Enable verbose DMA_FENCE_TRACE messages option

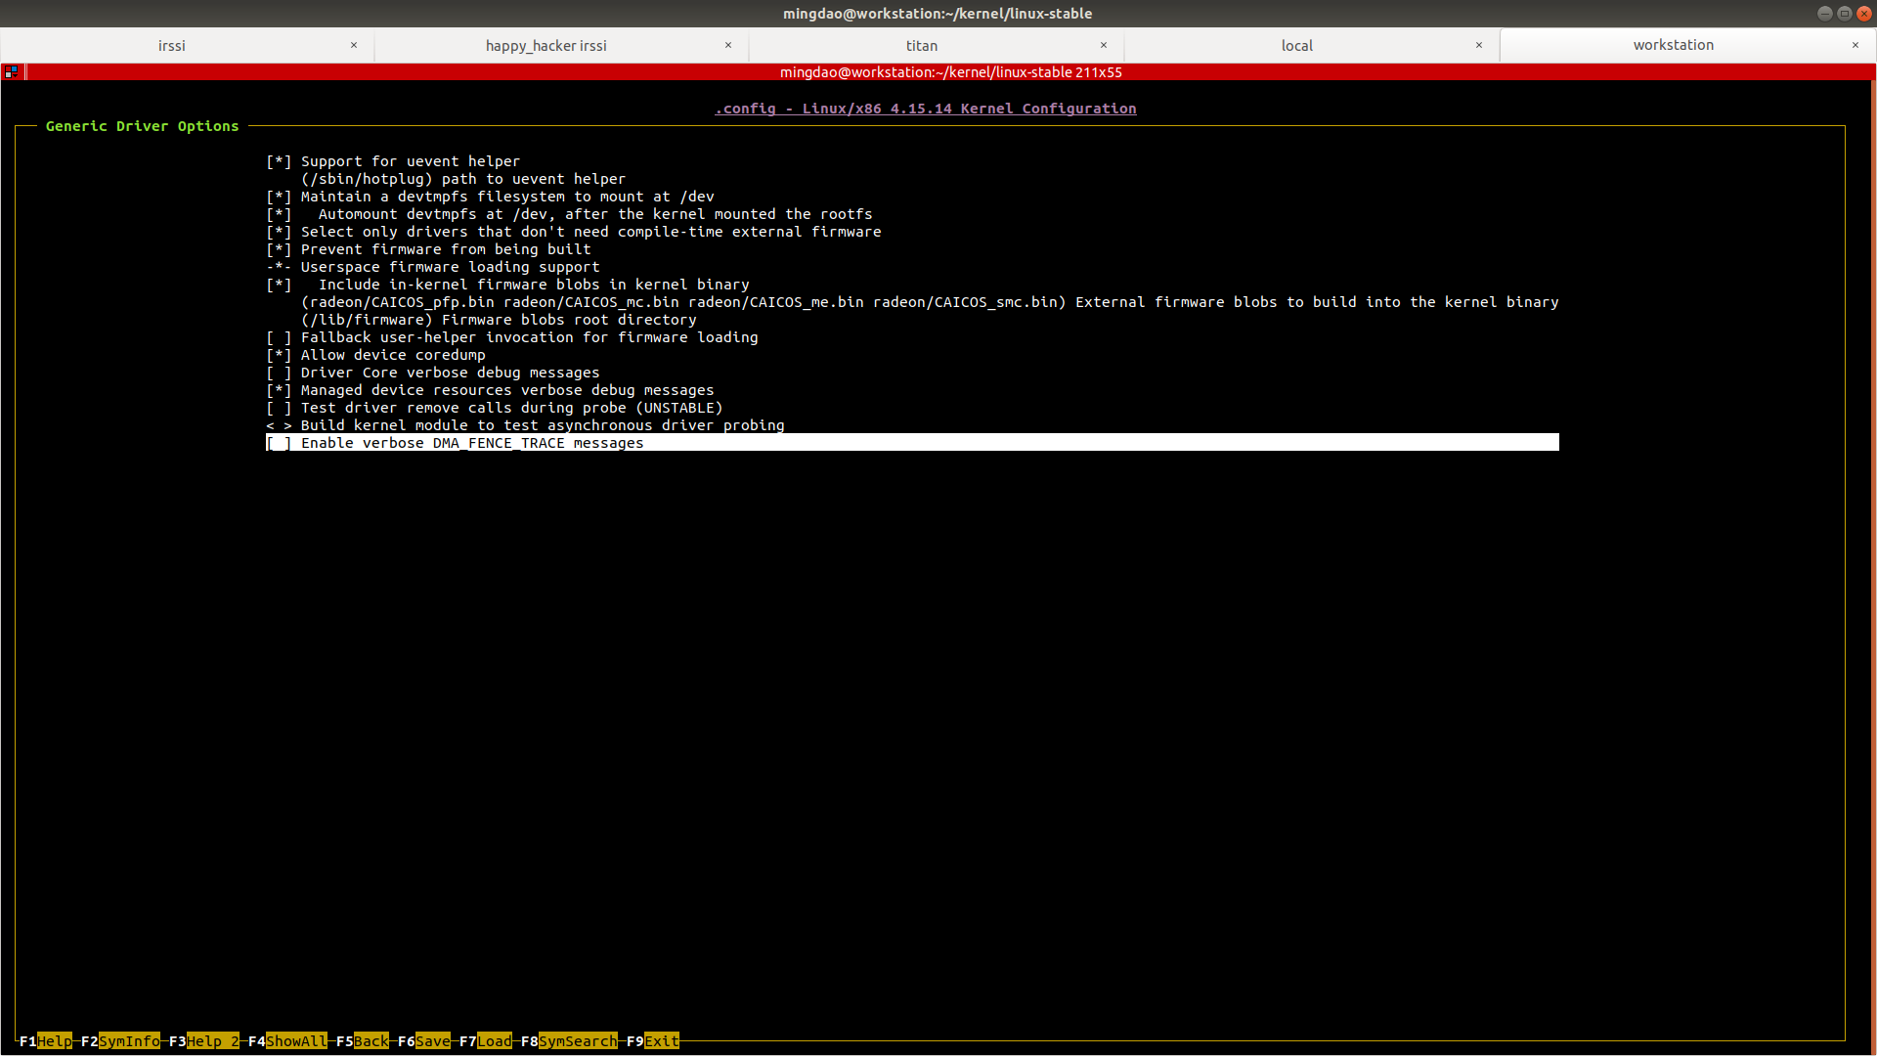pos(912,443)
